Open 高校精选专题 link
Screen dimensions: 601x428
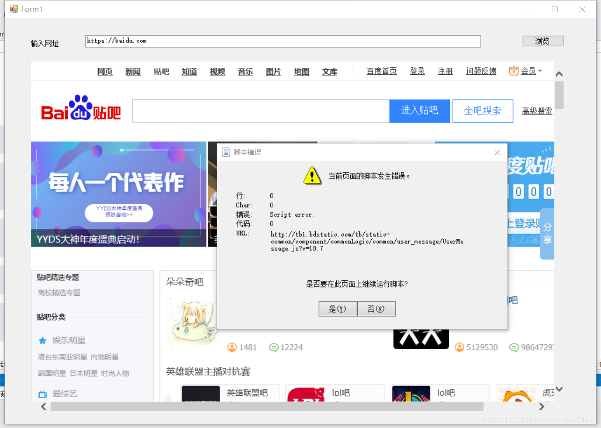[x=59, y=293]
